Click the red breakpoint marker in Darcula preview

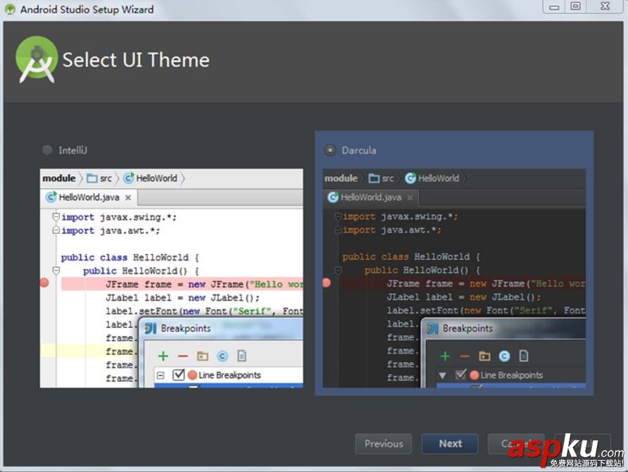326,282
